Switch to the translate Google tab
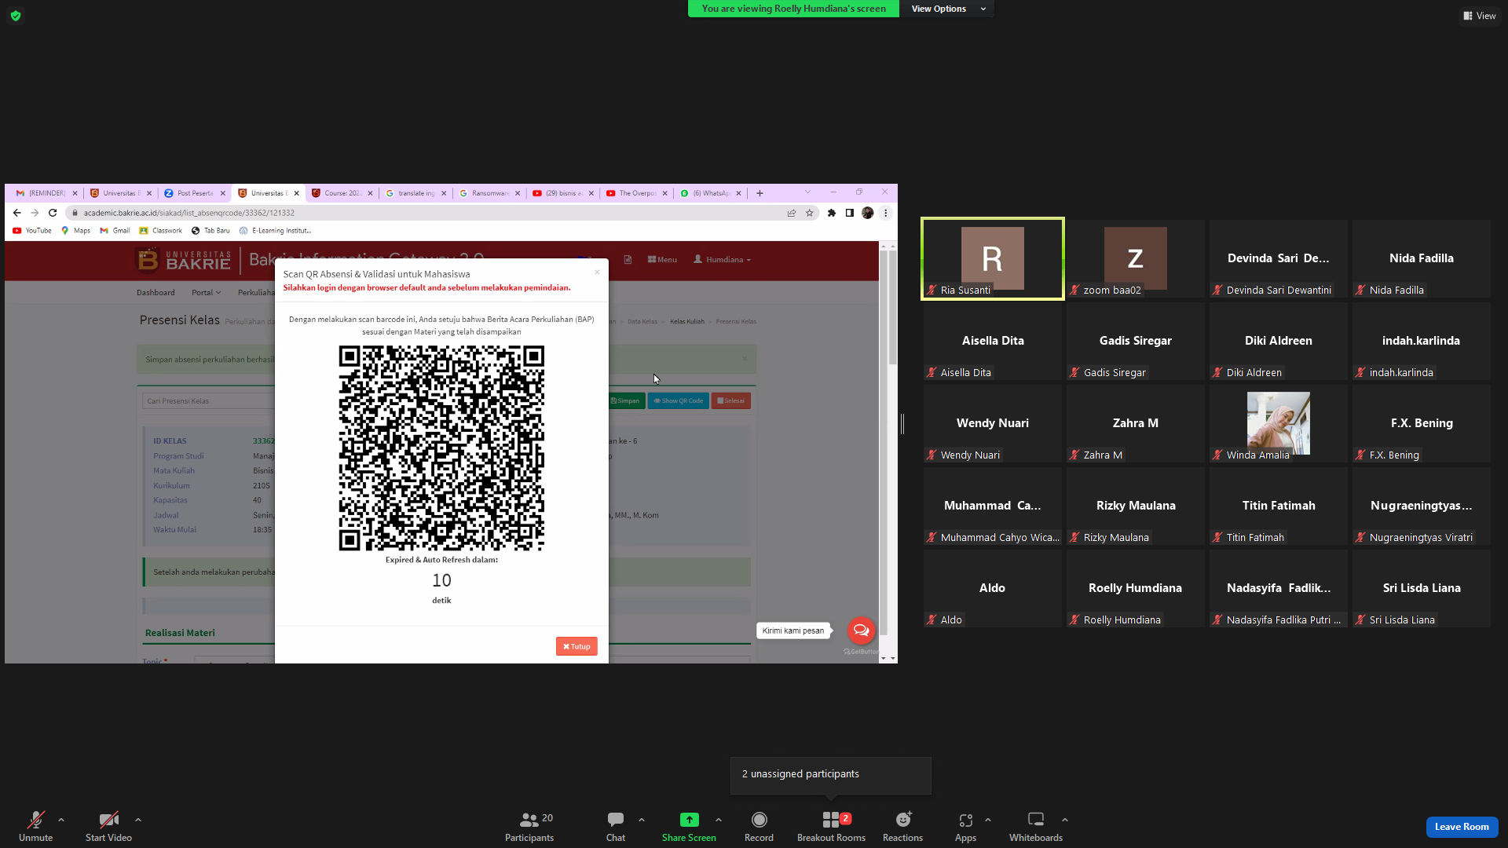 coord(415,193)
